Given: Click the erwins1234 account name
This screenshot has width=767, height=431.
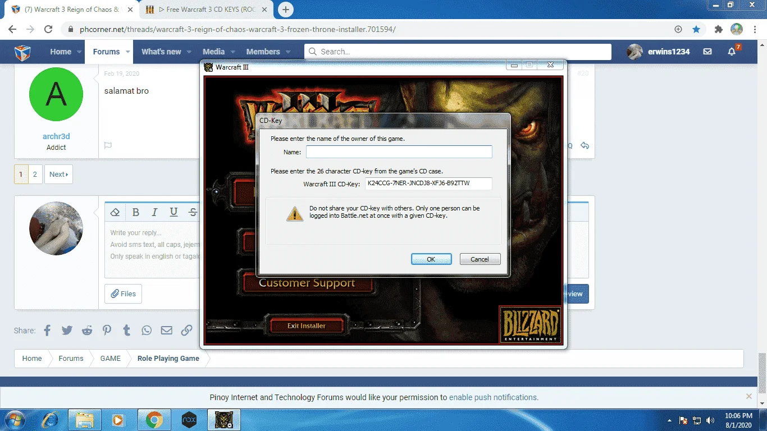Looking at the screenshot, I should click(x=669, y=52).
